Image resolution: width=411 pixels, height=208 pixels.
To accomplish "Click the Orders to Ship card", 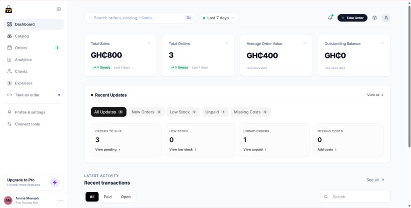I will (126, 140).
